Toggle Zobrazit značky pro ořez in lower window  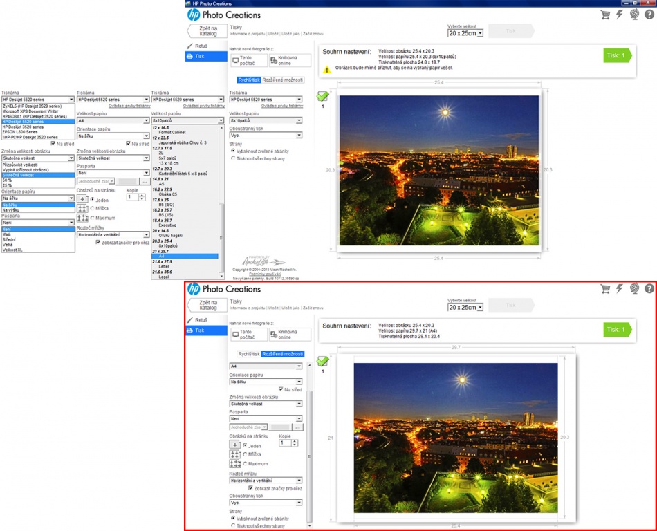(250, 488)
